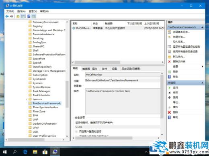Click 导入任务... in actions pane
This screenshot has width=209, height=156.
[x=179, y=42]
